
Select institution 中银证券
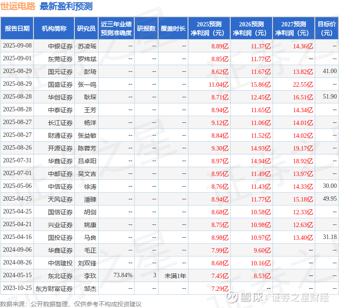(60, 46)
